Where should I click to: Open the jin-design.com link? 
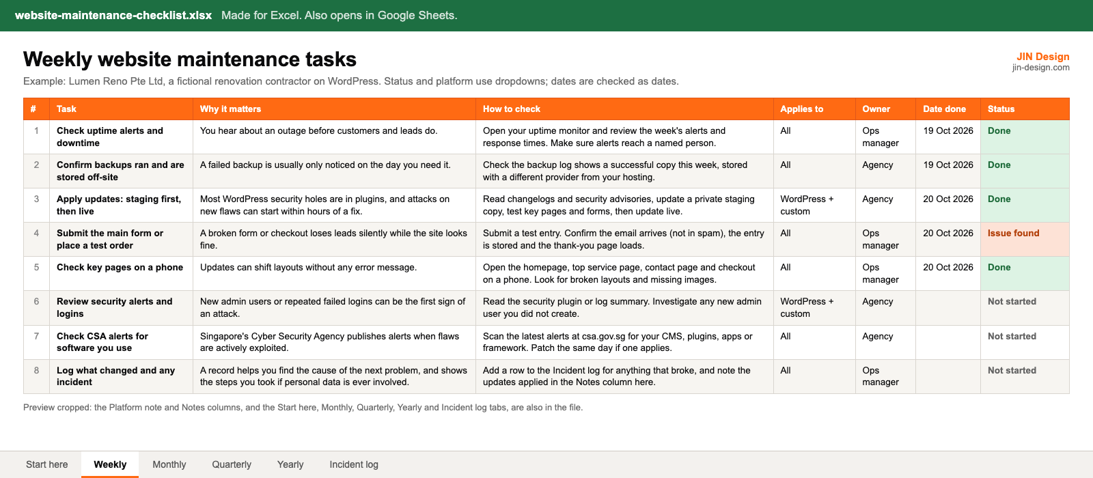(x=1041, y=68)
